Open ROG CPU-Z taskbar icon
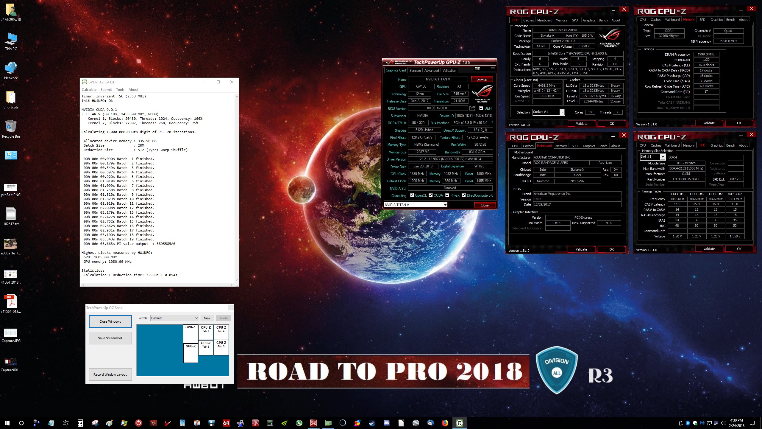762x429 pixels. [x=314, y=423]
